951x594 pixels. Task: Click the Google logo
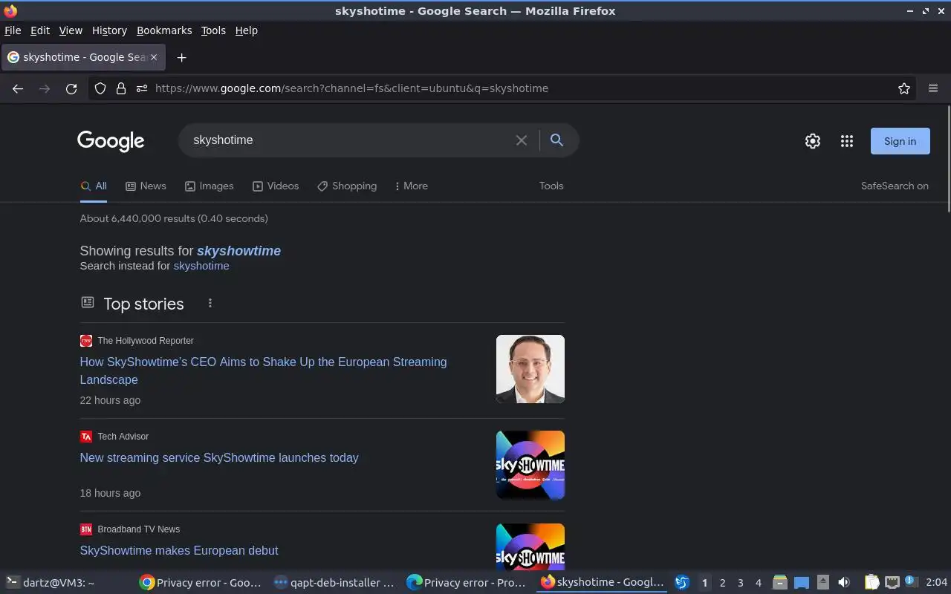point(111,141)
